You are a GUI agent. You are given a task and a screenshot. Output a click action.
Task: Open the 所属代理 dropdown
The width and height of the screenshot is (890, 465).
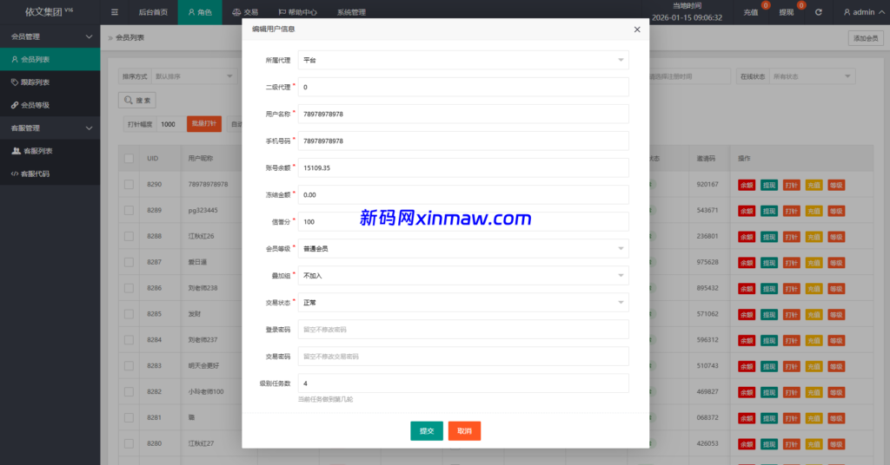click(x=463, y=60)
